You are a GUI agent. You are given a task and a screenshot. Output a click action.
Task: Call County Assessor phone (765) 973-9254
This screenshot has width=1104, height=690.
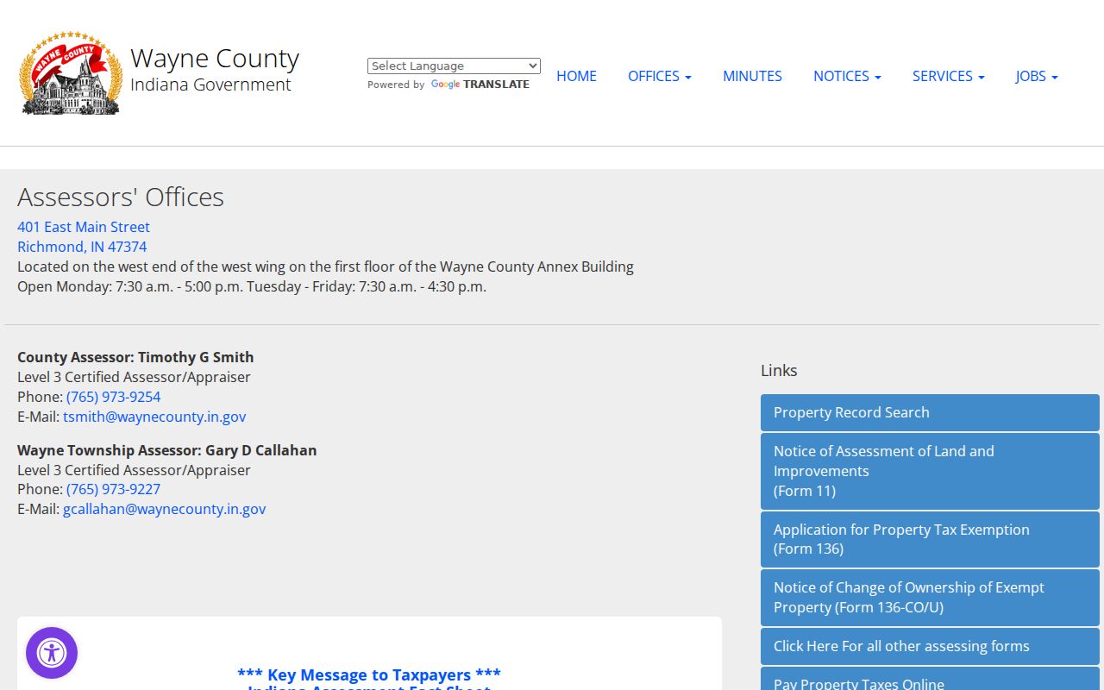pyautogui.click(x=113, y=397)
